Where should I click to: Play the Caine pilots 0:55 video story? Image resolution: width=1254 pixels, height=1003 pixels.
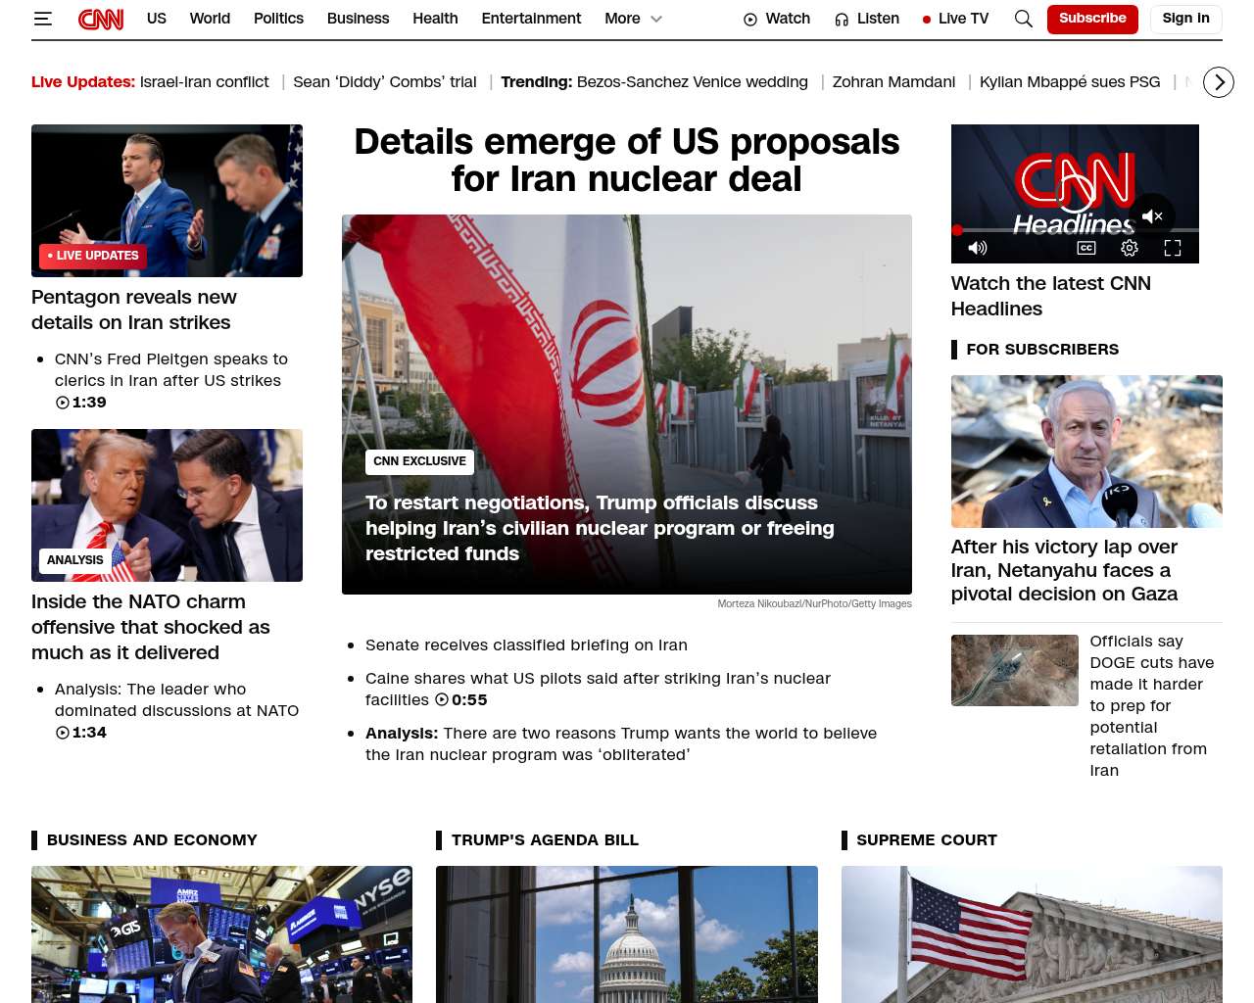[x=598, y=689]
